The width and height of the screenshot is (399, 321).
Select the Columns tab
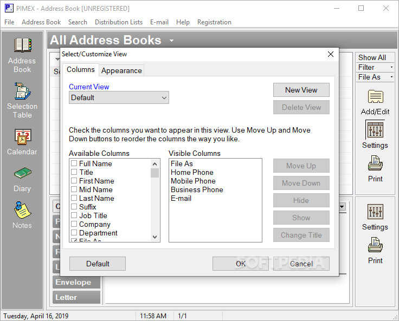80,69
